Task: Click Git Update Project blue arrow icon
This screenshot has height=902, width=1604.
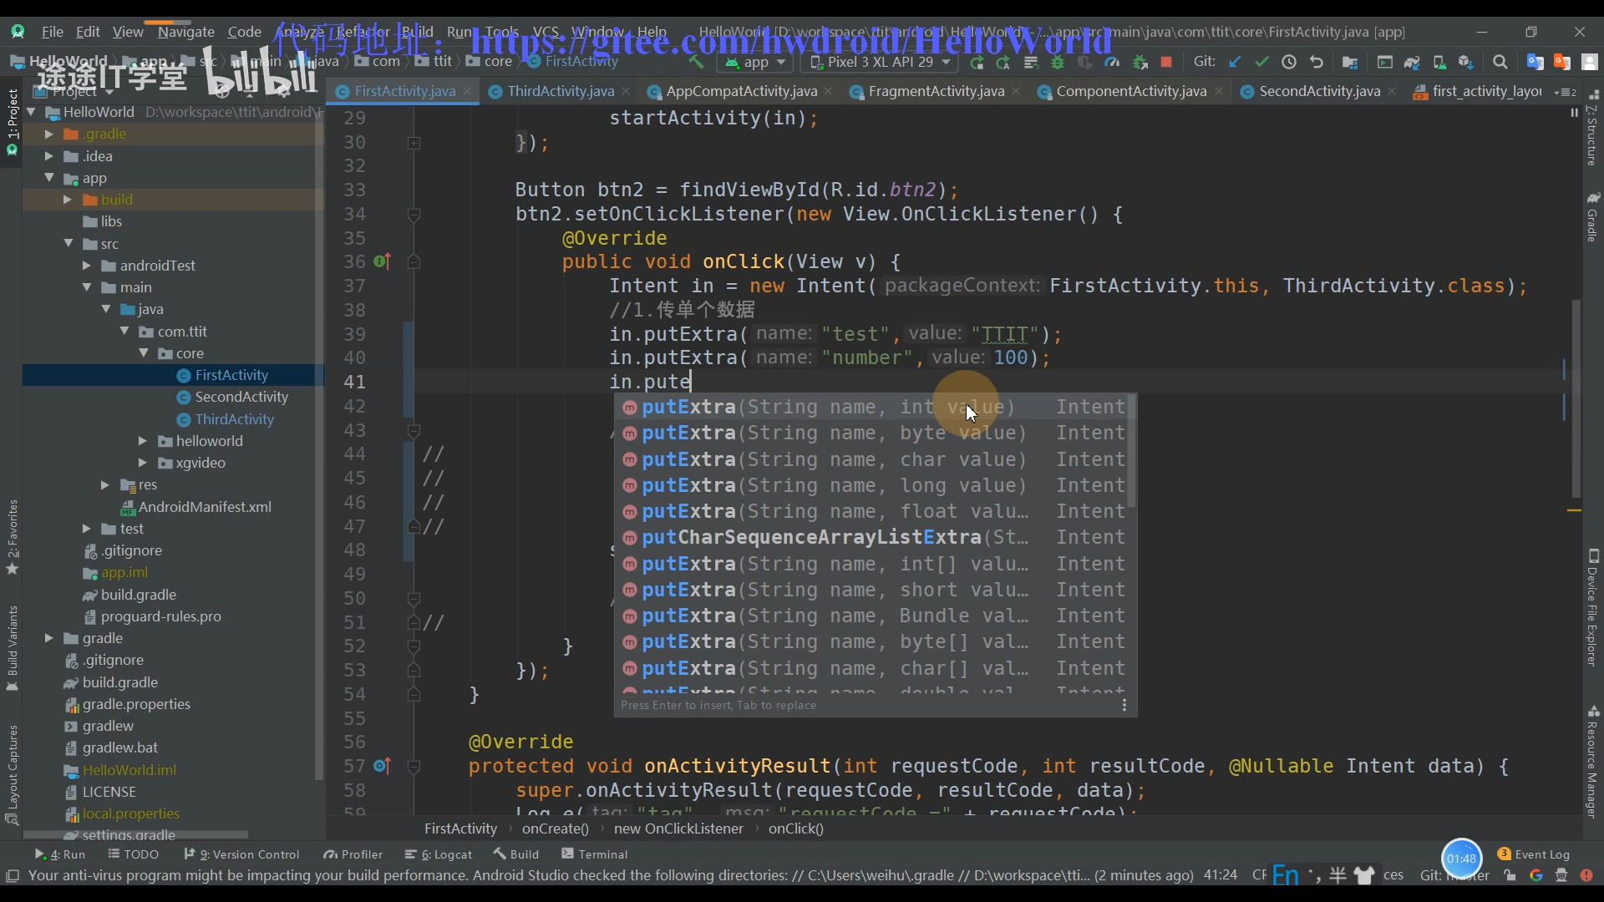Action: pos(1235,62)
